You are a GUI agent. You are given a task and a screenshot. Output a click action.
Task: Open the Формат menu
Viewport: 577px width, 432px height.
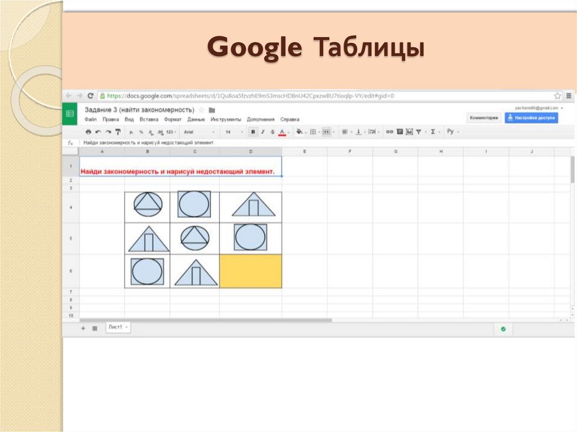173,119
